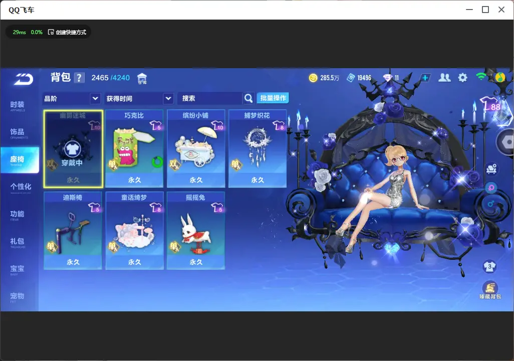
Task: Open the friends icon
Action: coord(444,78)
